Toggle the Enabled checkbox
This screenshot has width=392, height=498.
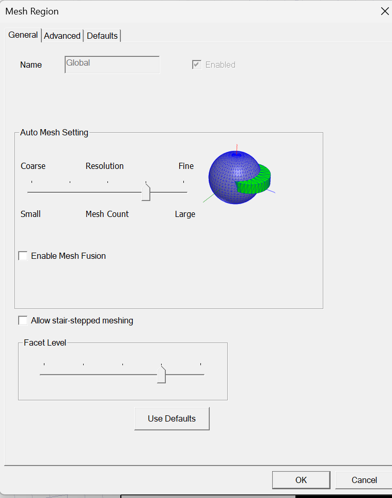(197, 65)
